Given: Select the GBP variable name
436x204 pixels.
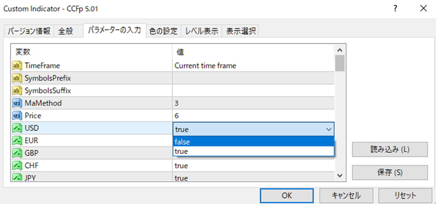Looking at the screenshot, I should pyautogui.click(x=32, y=153).
